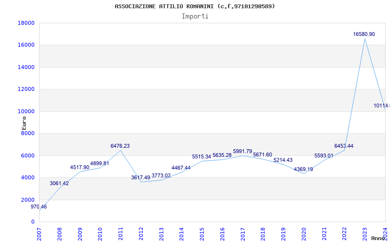Click the Anno x-axis title
Screen dimensions: 390x243
click(x=378, y=238)
